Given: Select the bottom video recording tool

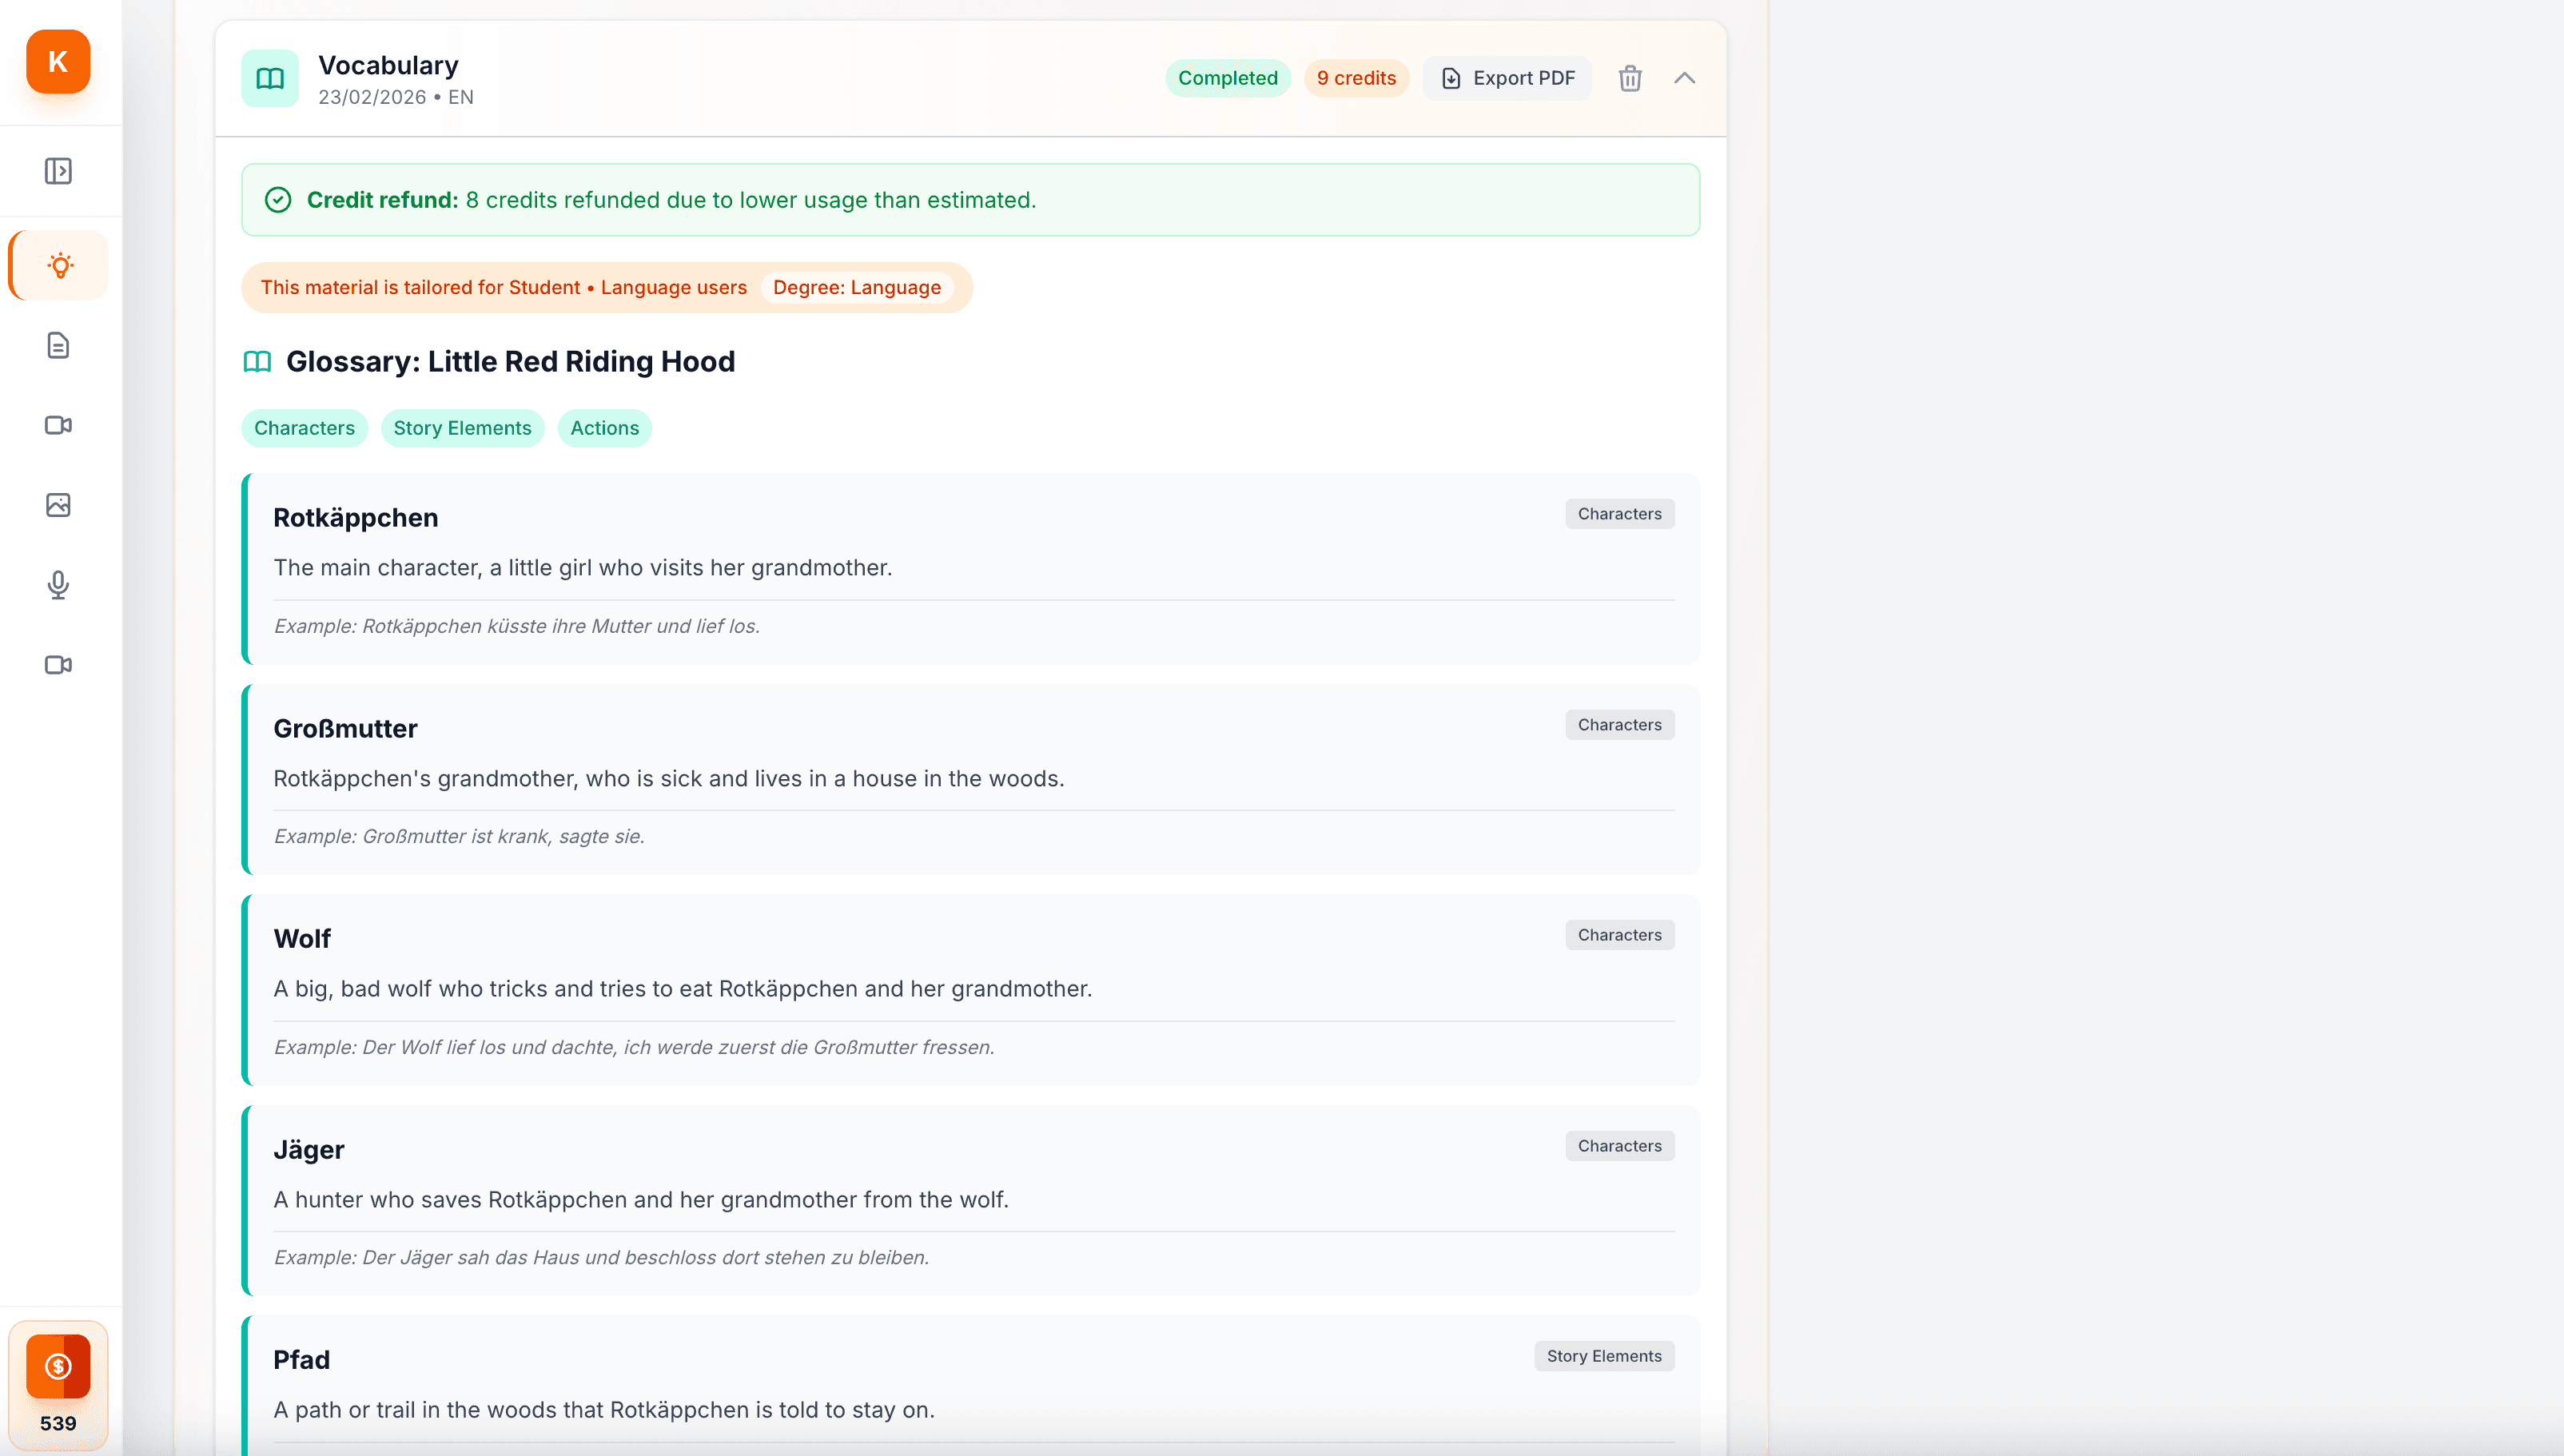Looking at the screenshot, I should 57,664.
